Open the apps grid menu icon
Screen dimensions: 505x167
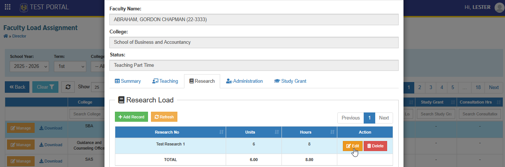point(7,7)
